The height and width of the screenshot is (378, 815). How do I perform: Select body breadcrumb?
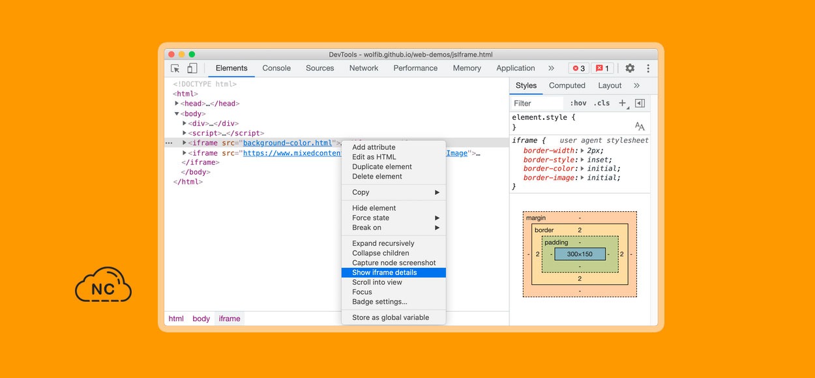(x=201, y=319)
